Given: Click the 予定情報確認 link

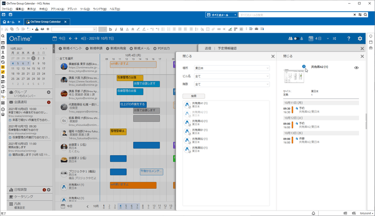Looking at the screenshot, I should (x=228, y=48).
